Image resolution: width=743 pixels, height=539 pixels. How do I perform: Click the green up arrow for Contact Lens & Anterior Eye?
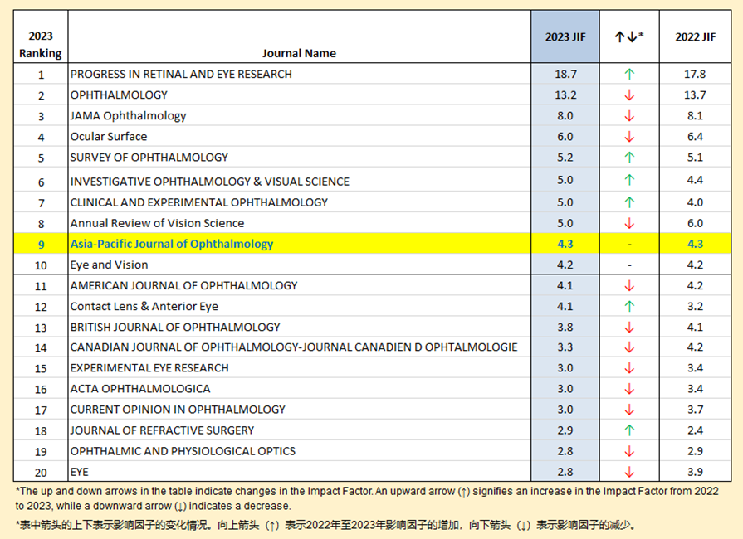[629, 307]
